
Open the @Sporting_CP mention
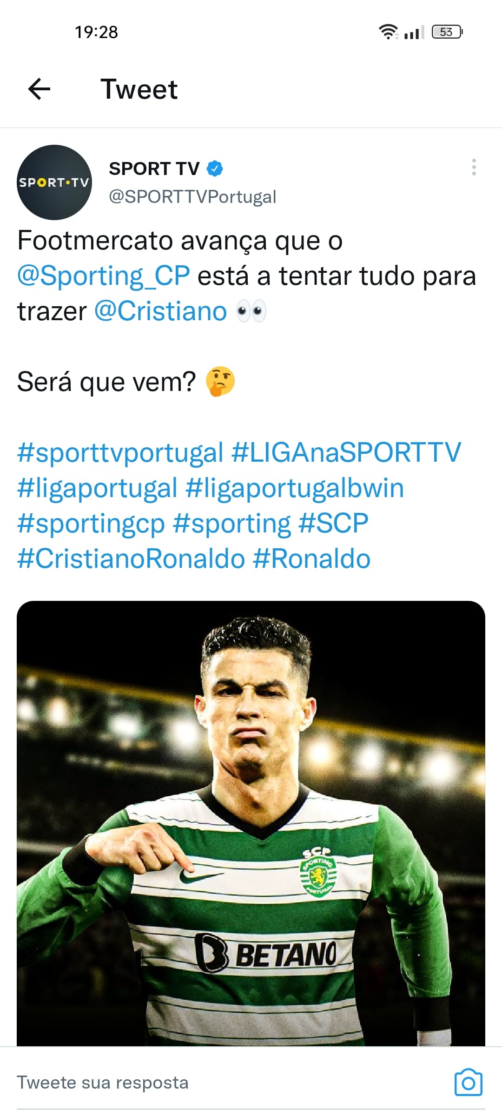104,276
